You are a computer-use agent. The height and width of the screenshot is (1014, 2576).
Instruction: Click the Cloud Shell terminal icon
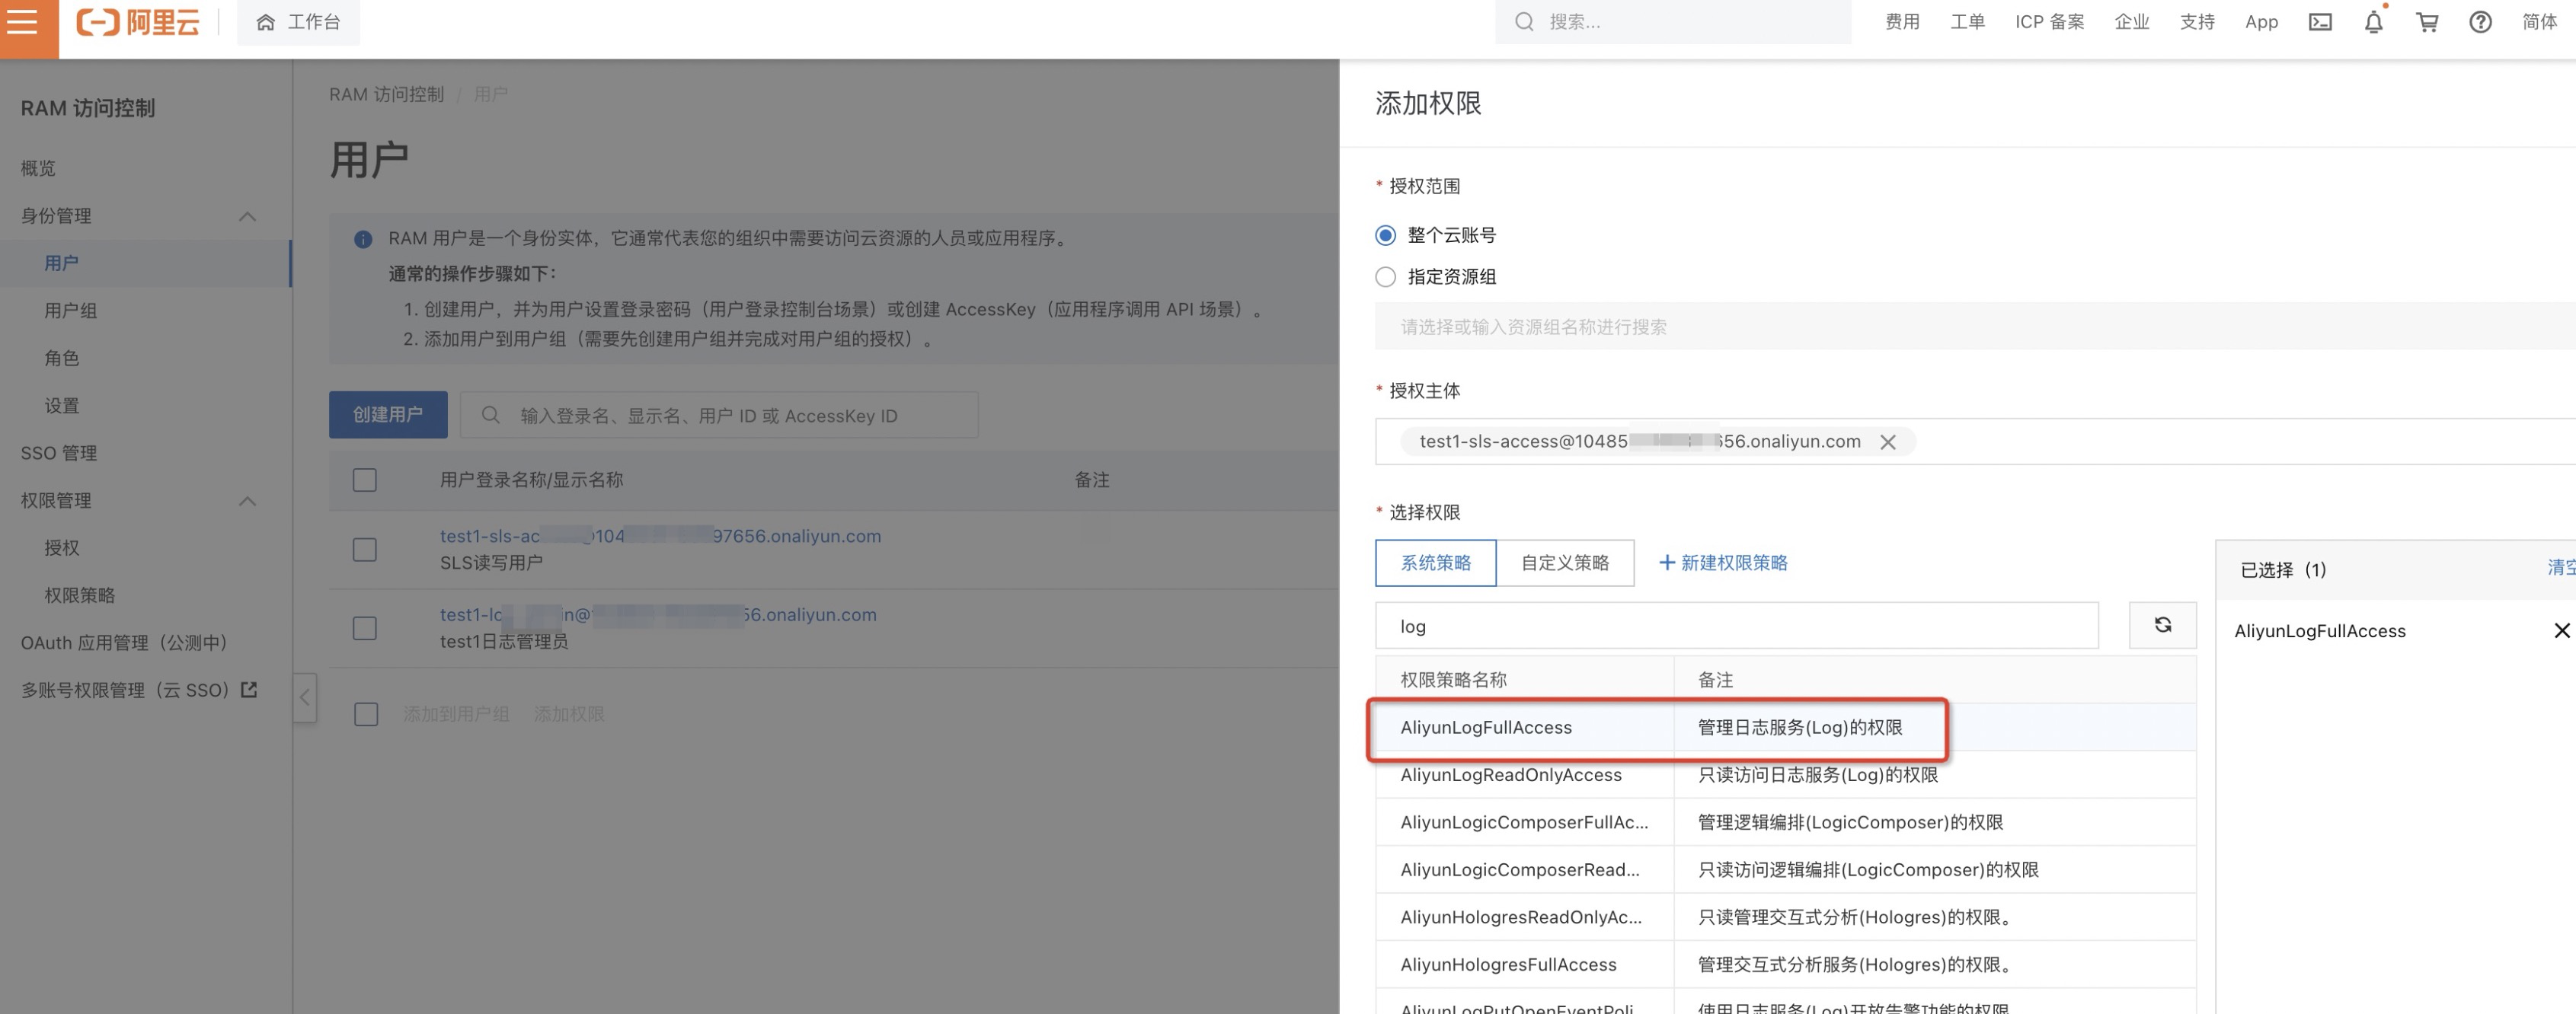tap(2320, 22)
